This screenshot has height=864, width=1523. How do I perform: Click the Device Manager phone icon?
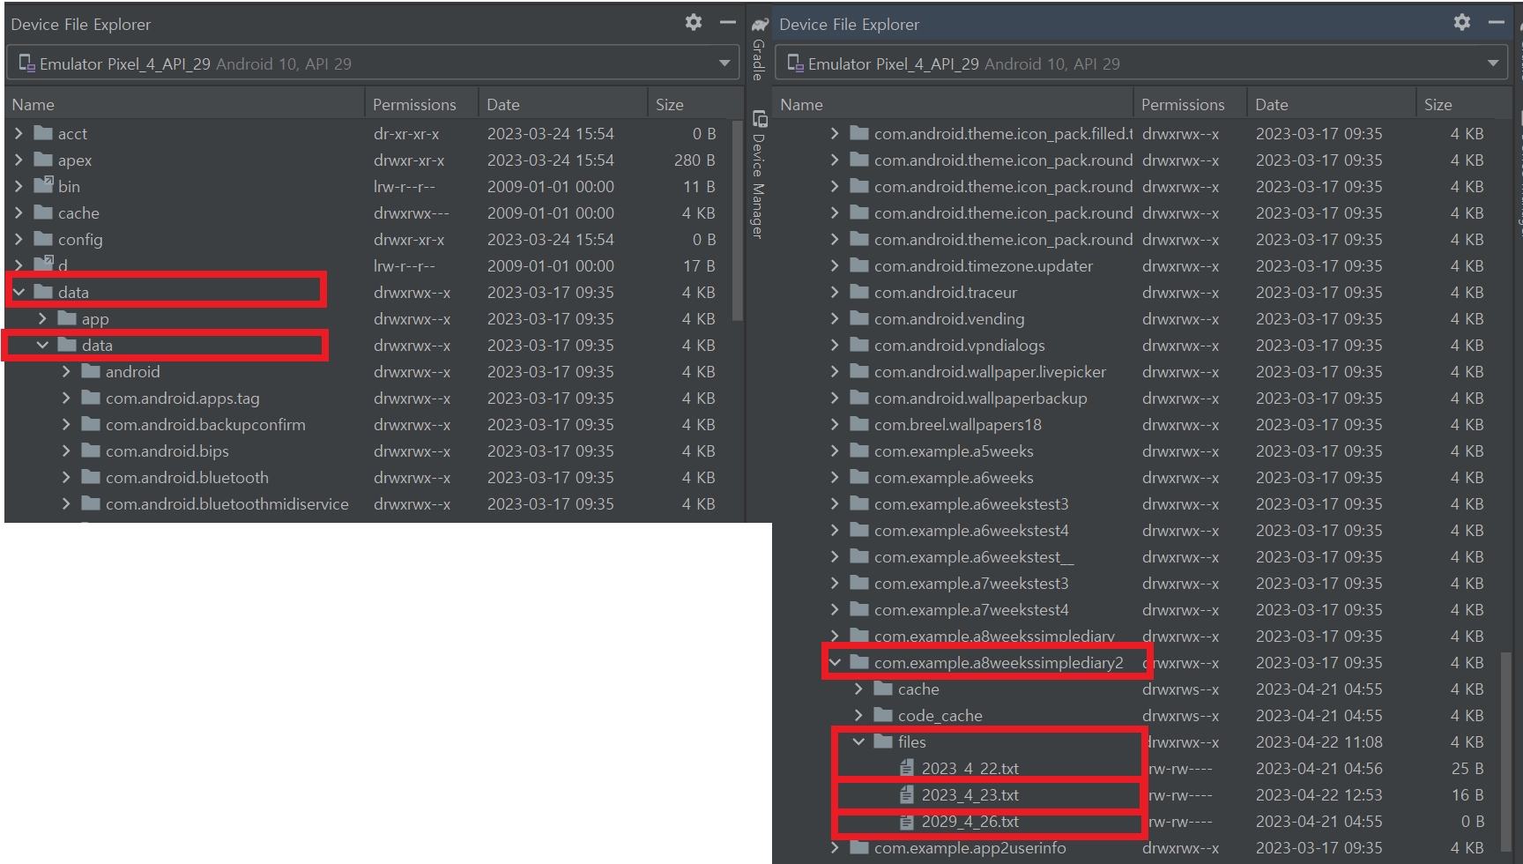[758, 118]
